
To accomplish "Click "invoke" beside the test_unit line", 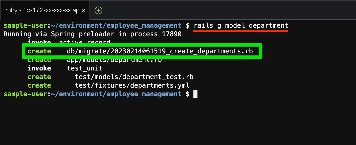I will 39,68.
